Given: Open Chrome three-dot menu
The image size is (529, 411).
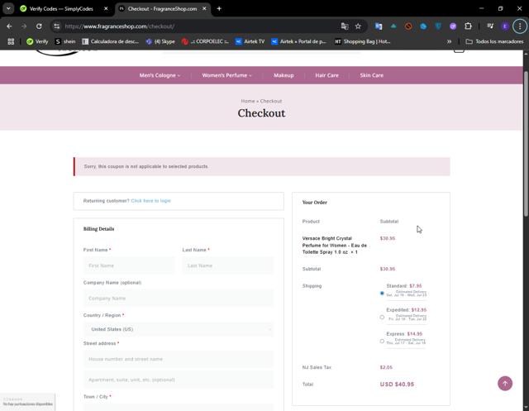Looking at the screenshot, I should 520,26.
